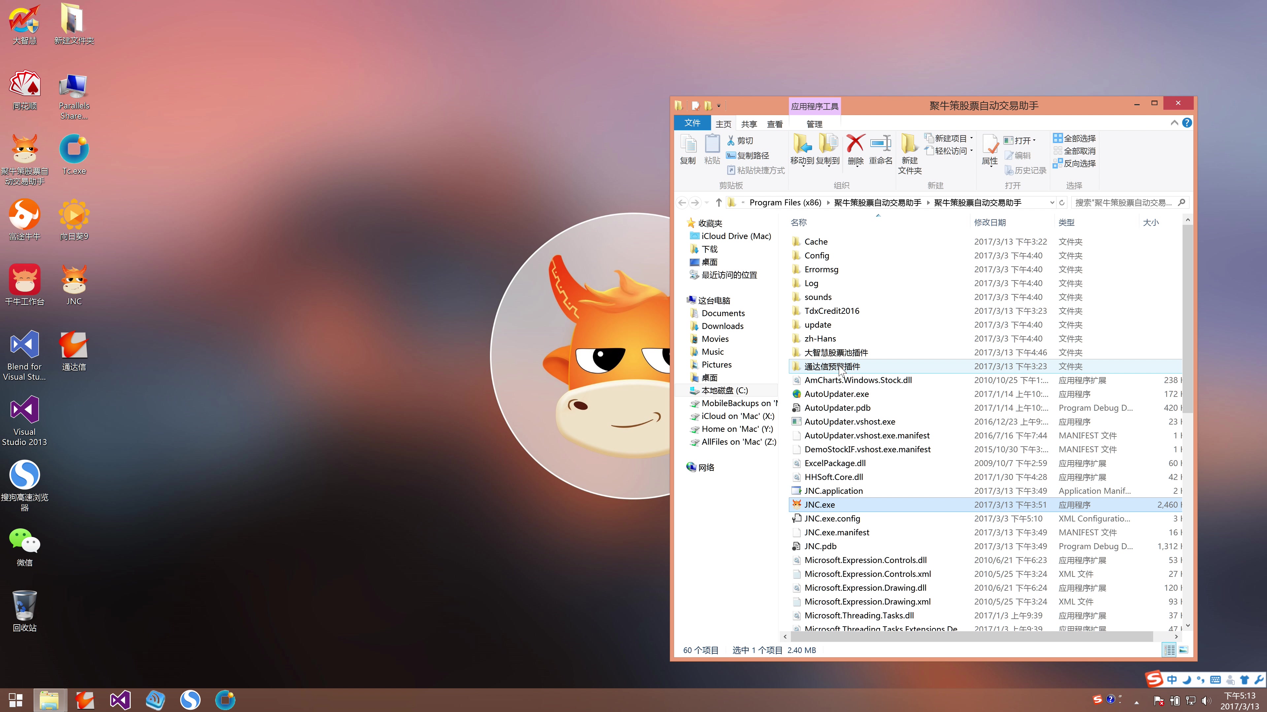Select Downloads in navigation pane
The image size is (1267, 712).
pos(723,326)
